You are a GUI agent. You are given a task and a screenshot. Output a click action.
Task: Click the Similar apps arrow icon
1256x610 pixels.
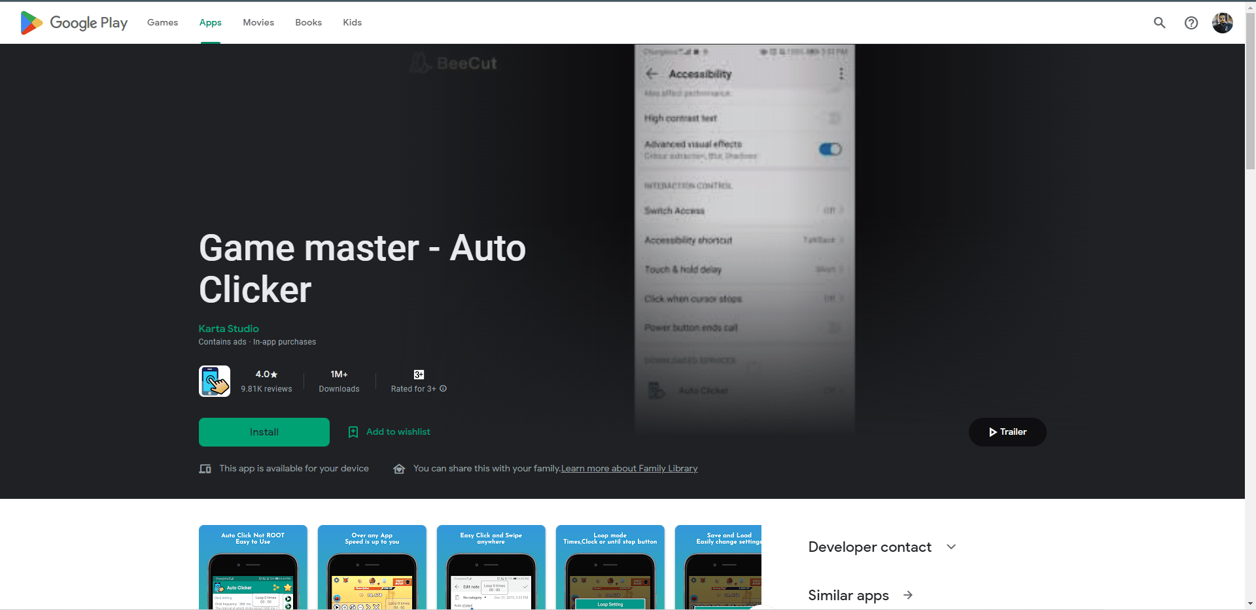point(908,595)
